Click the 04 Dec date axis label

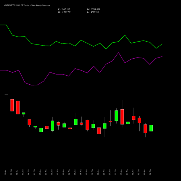150,172
